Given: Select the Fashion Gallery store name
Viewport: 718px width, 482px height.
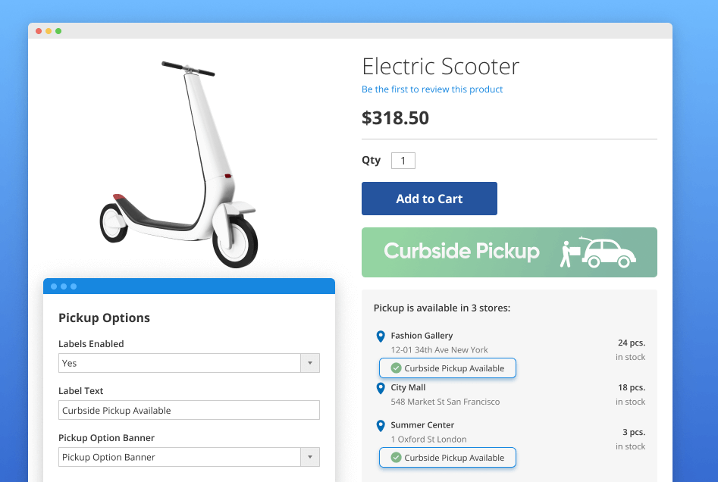Looking at the screenshot, I should (x=422, y=336).
